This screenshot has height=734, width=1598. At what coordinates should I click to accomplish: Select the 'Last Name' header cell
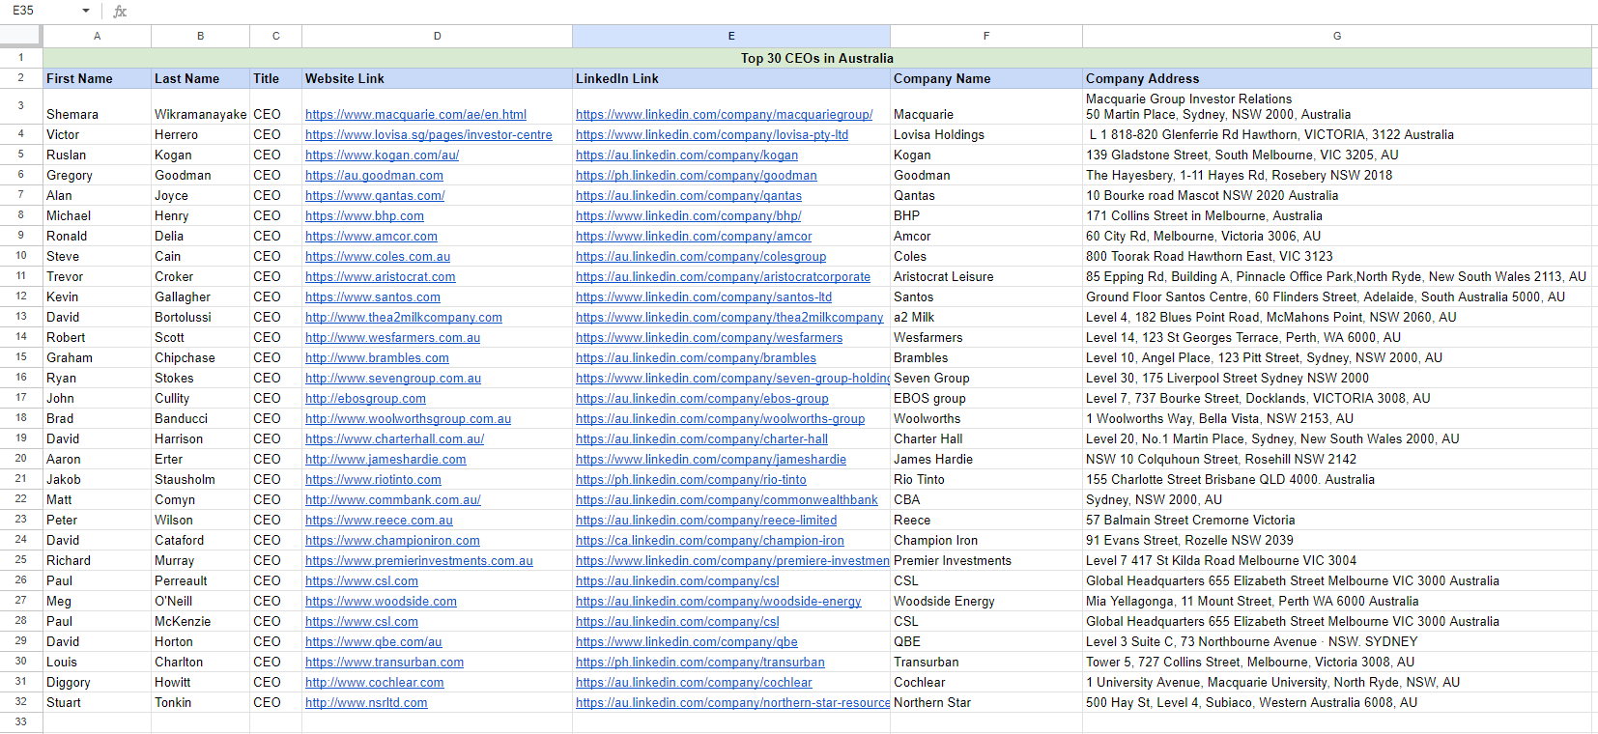(x=200, y=79)
